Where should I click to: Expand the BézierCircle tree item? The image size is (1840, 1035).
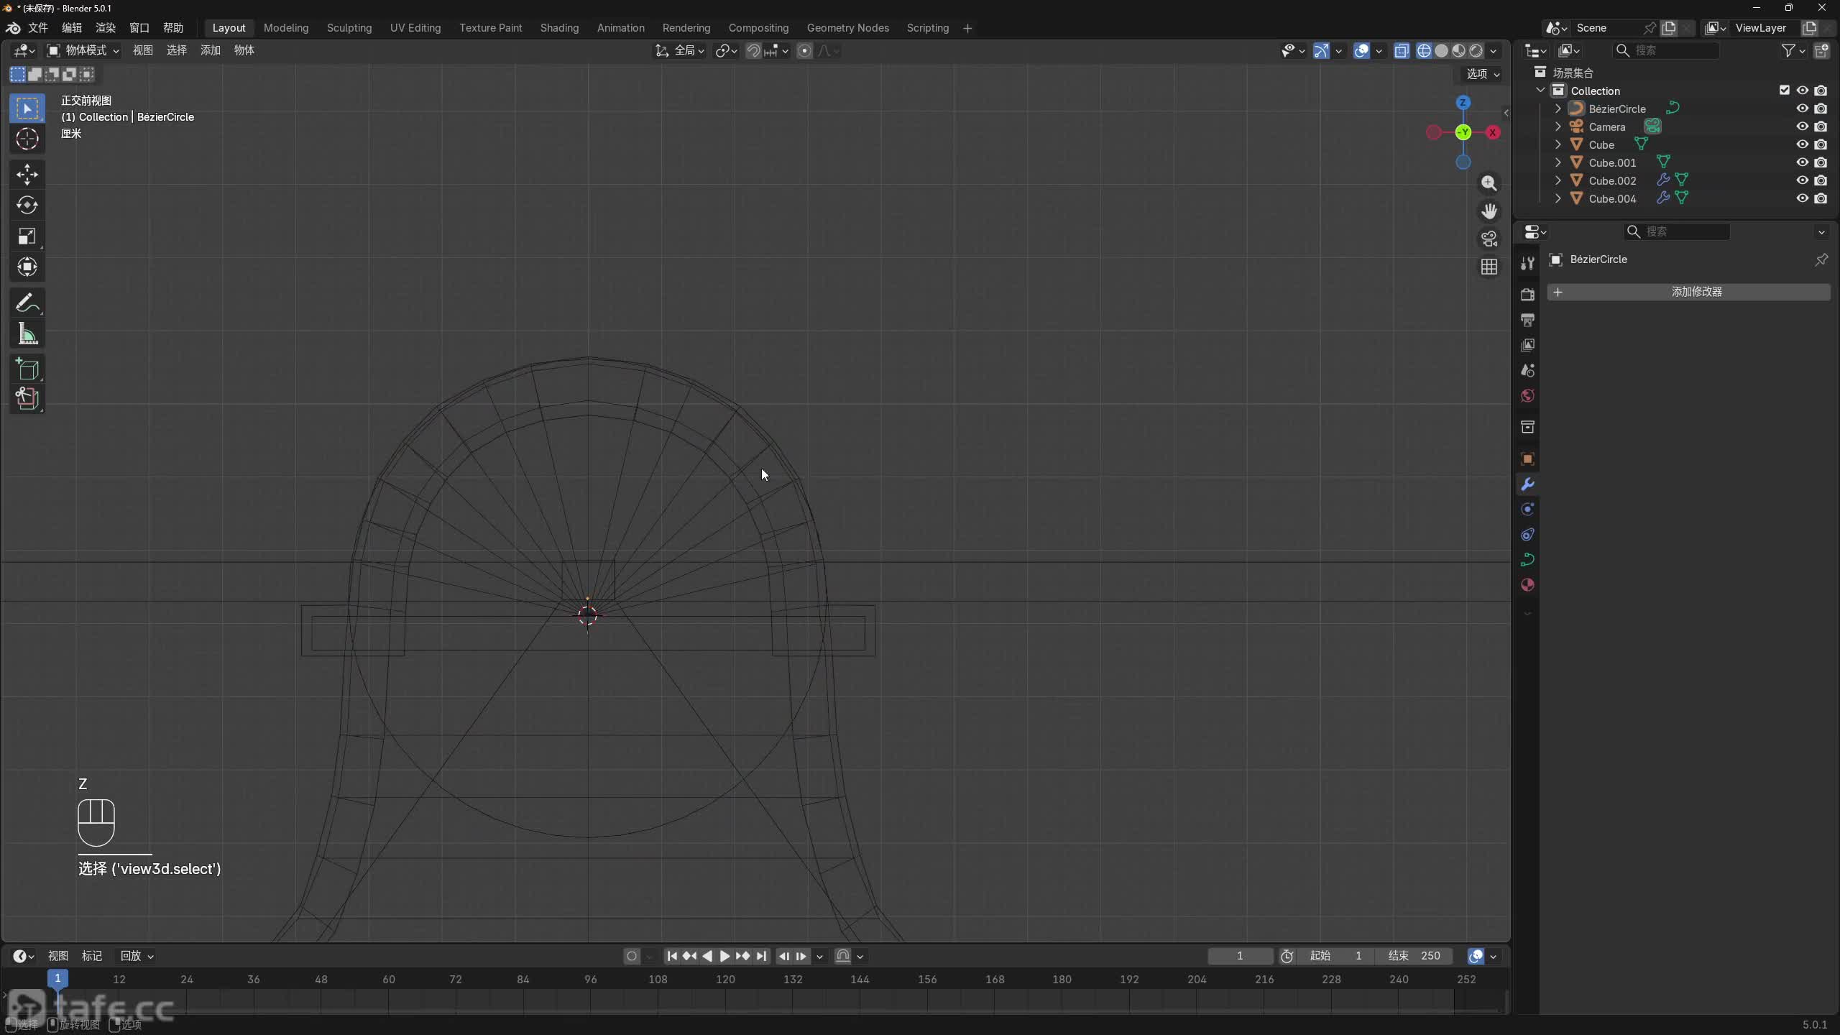(1558, 109)
